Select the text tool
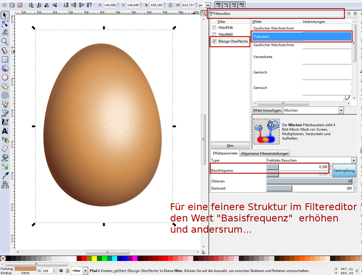The width and height of the screenshot is (362, 275). point(5,131)
